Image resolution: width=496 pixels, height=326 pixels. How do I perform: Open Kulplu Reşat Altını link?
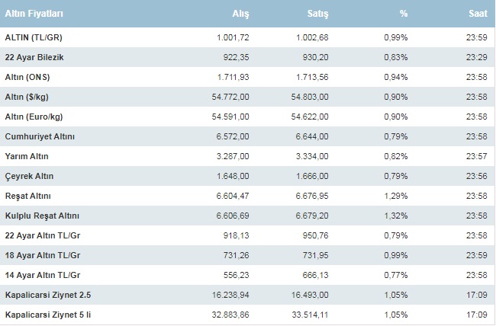click(x=42, y=216)
